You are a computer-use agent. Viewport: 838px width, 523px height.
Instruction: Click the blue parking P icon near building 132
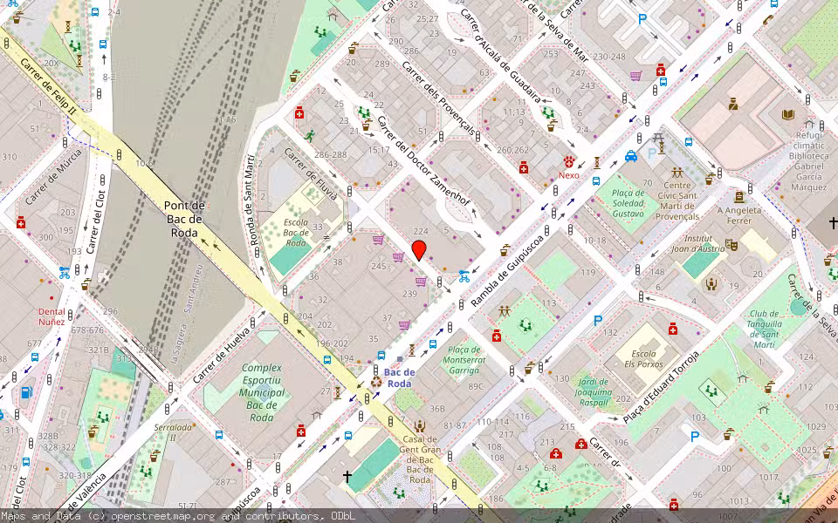pos(598,320)
